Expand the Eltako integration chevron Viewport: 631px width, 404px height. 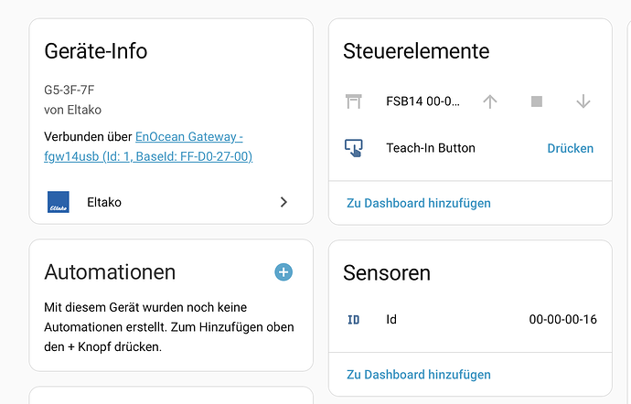click(283, 202)
